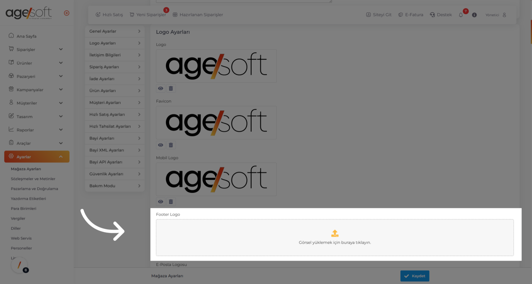Click the Raporlar chart icon in sidebar
532x284 pixels.
point(11,129)
